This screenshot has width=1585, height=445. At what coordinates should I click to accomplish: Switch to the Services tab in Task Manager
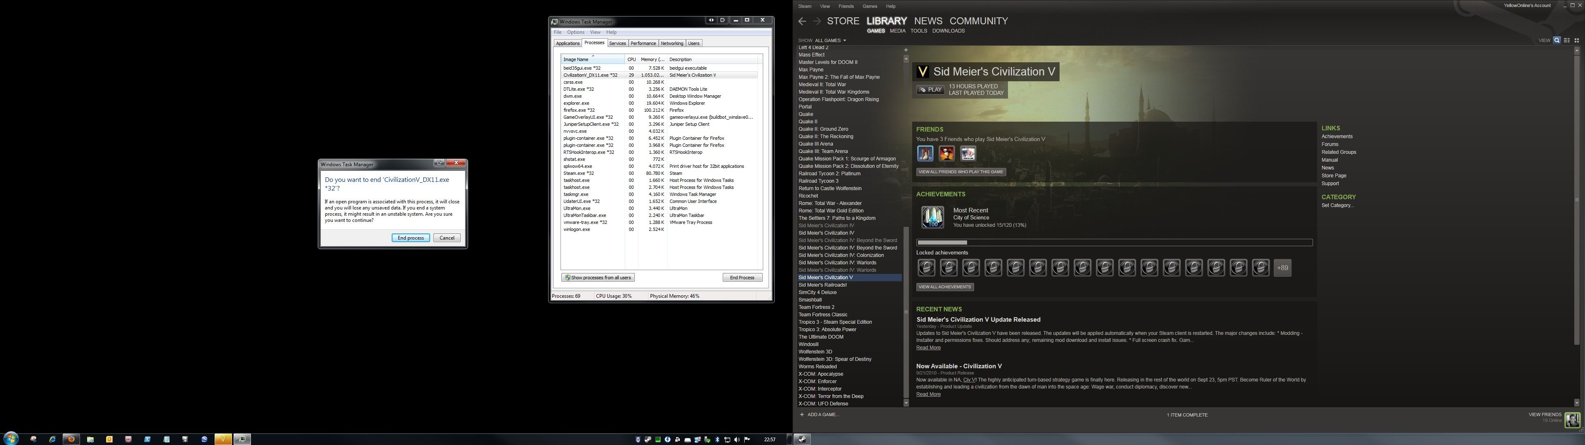pos(617,44)
